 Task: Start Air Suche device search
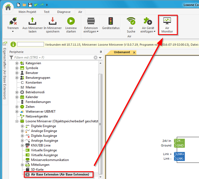point(131,25)
